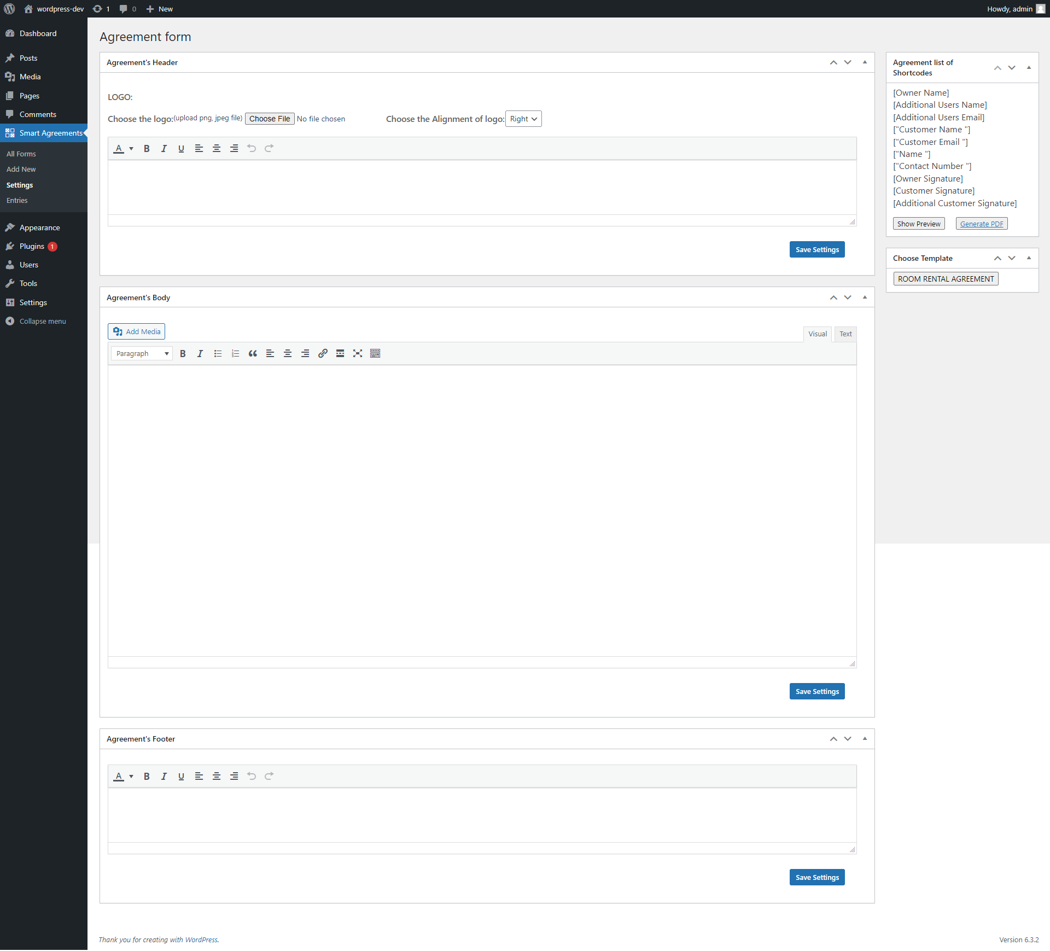1050x951 pixels.
Task: Move the Agreement's Header panel down
Action: click(x=848, y=62)
